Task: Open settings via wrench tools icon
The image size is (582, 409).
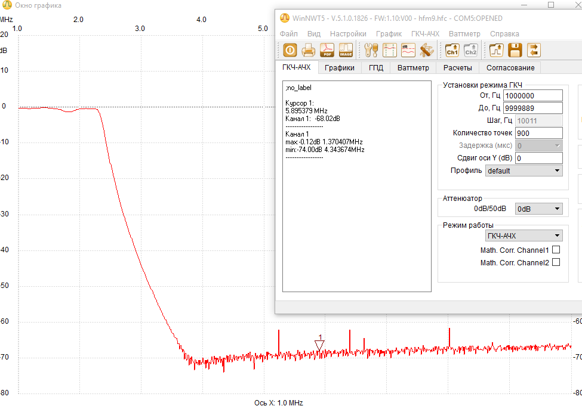Action: (x=371, y=50)
